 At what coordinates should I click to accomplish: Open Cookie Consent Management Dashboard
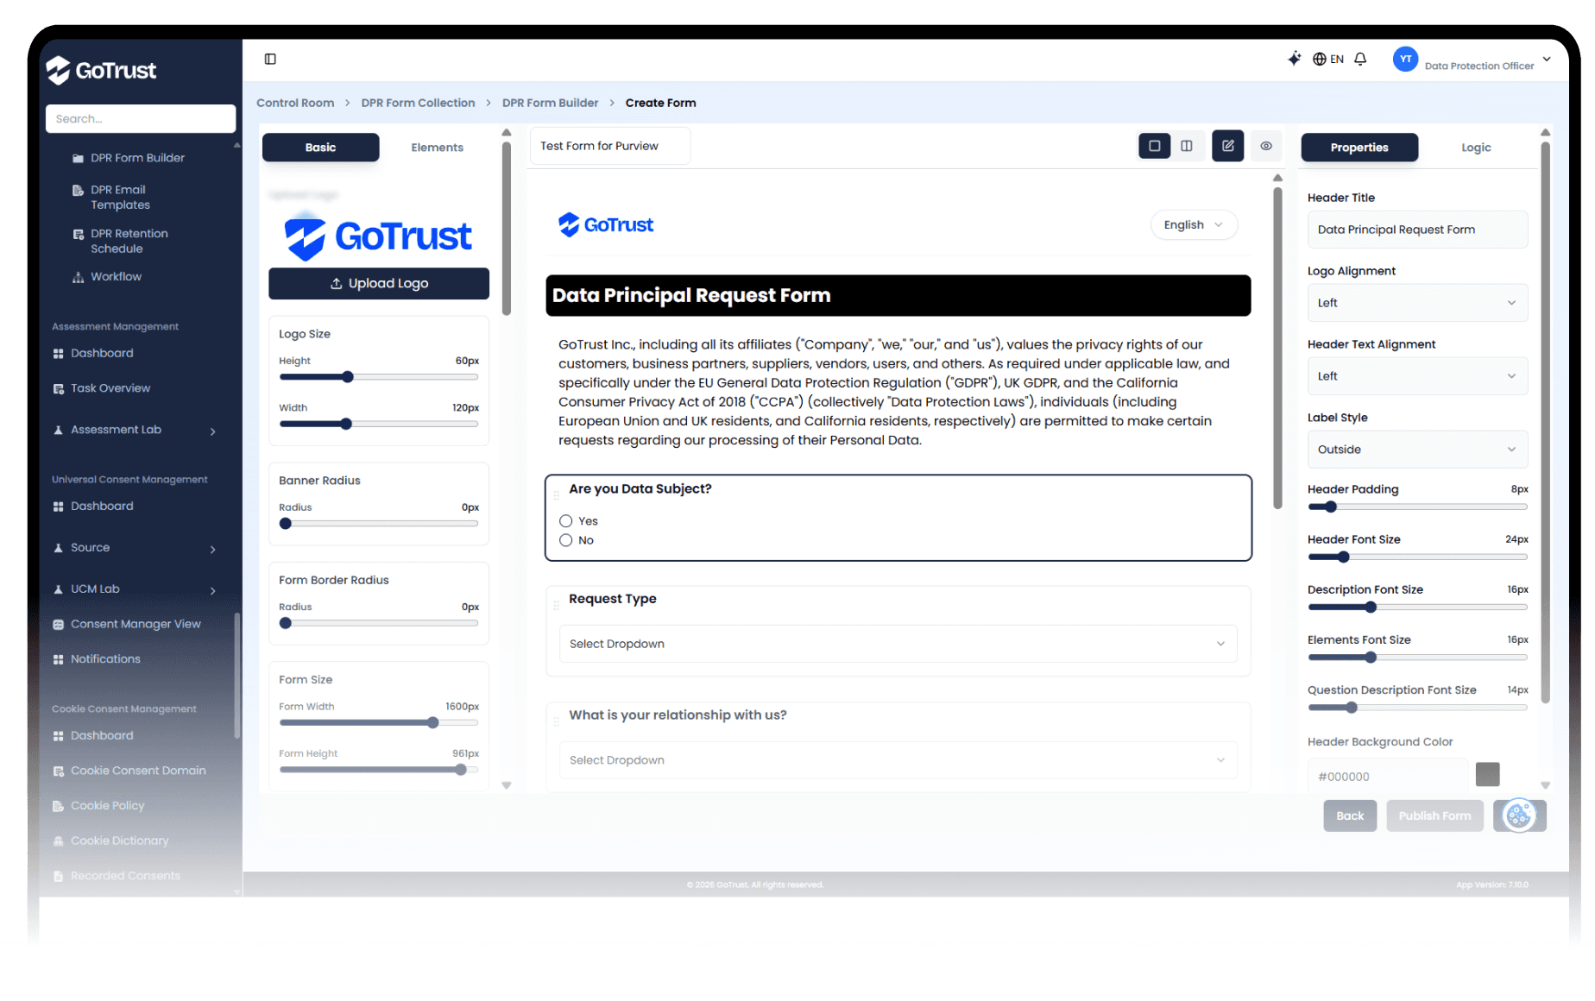102,735
